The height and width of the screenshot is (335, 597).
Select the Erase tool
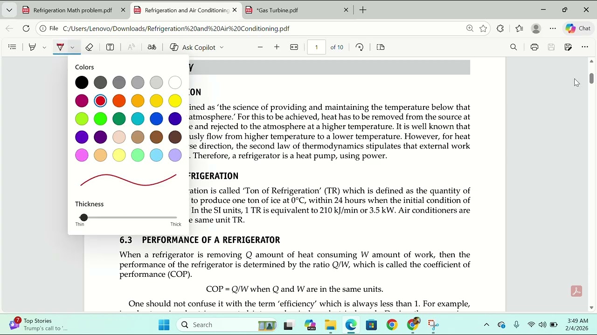89,47
